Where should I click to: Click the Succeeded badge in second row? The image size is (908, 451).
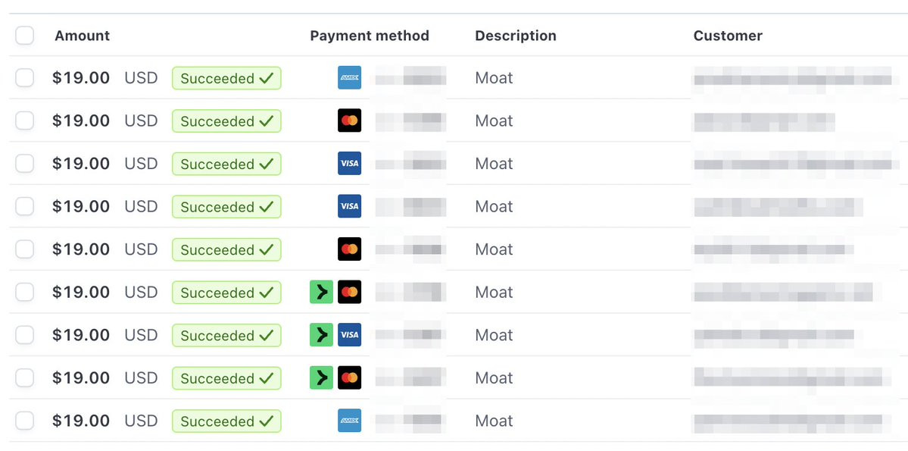(226, 121)
